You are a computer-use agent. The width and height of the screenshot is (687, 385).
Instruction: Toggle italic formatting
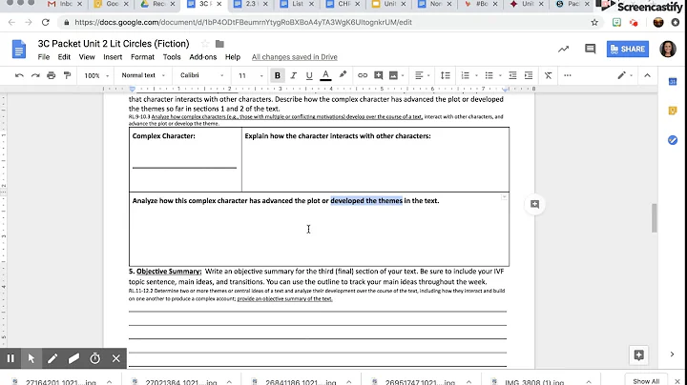tap(293, 75)
